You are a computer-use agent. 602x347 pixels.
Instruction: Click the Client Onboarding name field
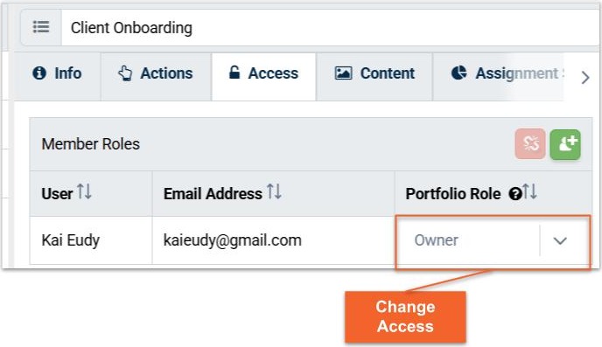point(331,28)
